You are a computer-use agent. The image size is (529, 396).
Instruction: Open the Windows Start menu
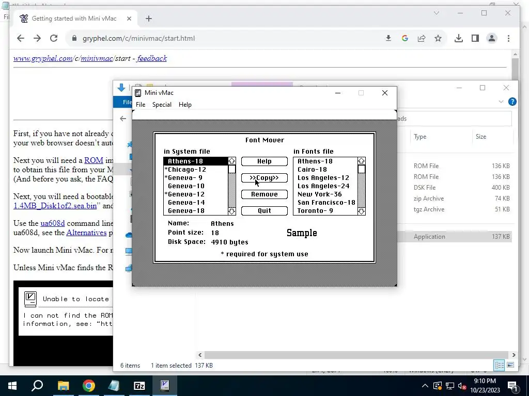pos(12,386)
